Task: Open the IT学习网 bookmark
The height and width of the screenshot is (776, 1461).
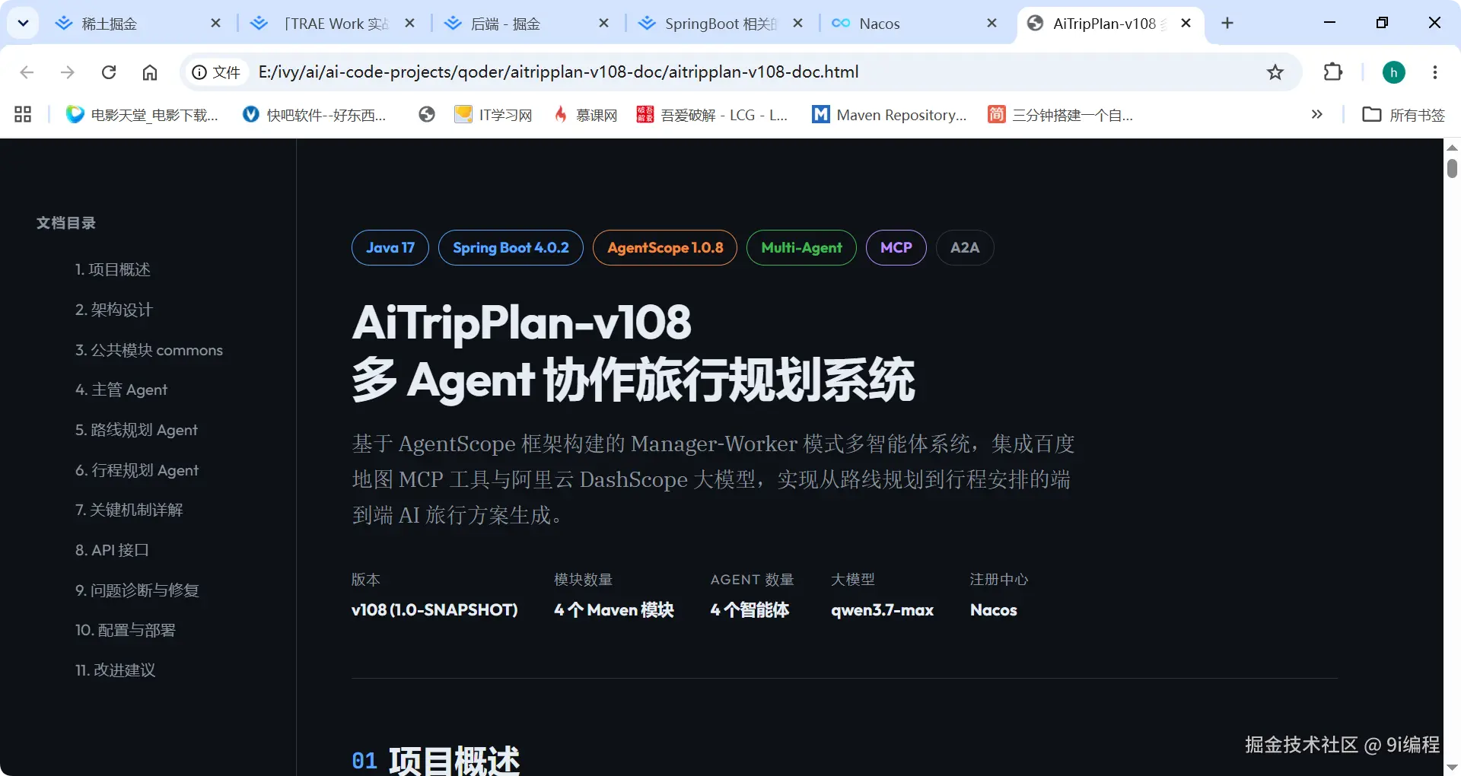Action: click(x=493, y=115)
